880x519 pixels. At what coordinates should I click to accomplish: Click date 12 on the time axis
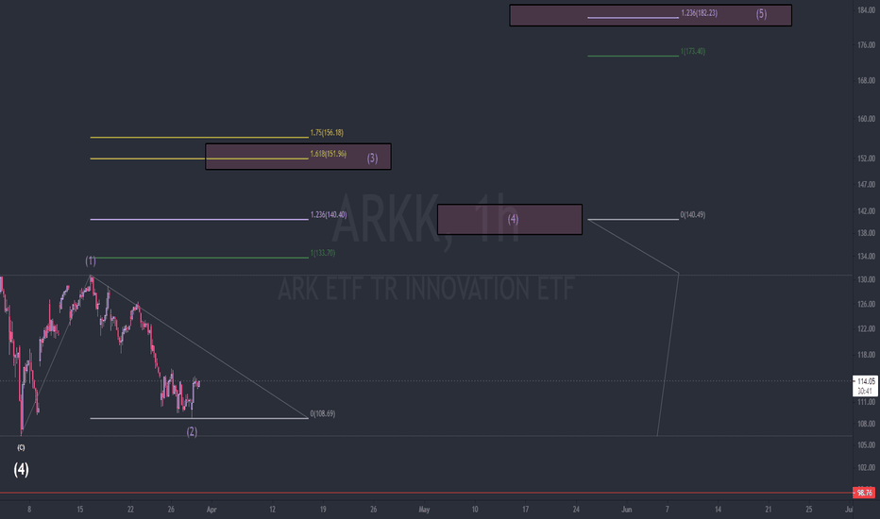point(272,510)
